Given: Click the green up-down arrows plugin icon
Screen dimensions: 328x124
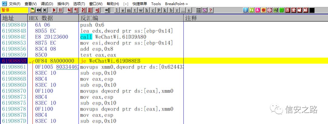Looking at the screenshot, I should pyautogui.click(x=251, y=10).
